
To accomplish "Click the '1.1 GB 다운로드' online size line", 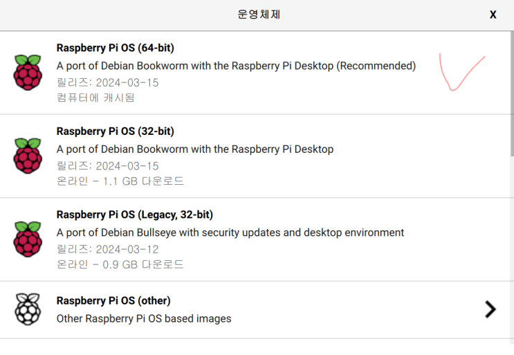I will [x=120, y=181].
